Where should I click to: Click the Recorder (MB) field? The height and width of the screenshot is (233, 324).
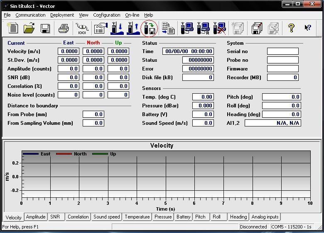[x=283, y=78]
